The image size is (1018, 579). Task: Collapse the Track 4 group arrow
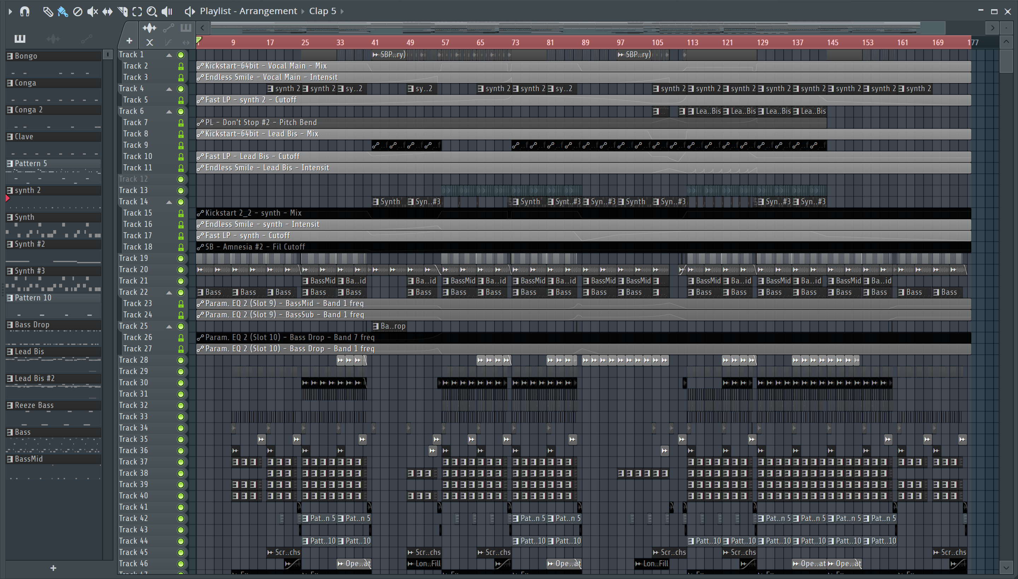(169, 89)
